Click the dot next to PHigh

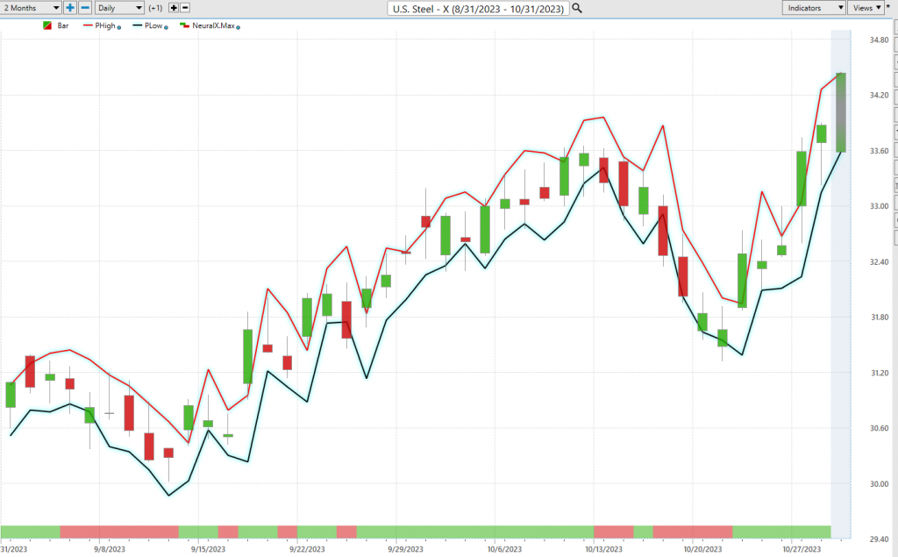point(119,27)
